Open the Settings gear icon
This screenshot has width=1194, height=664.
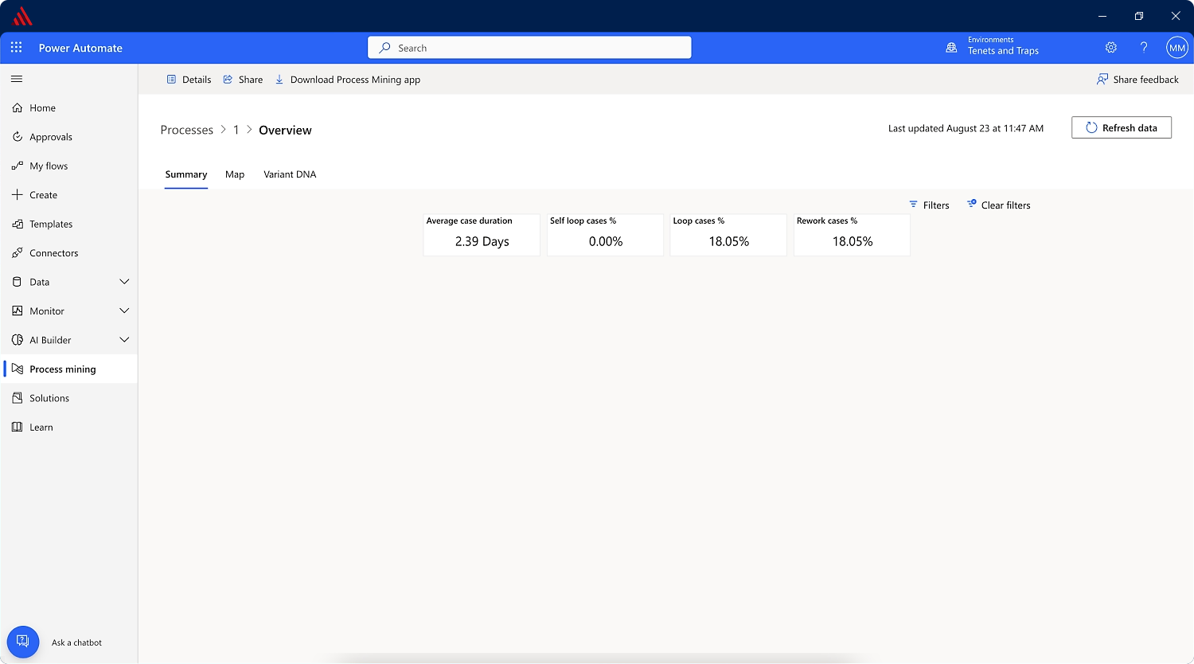[1111, 48]
